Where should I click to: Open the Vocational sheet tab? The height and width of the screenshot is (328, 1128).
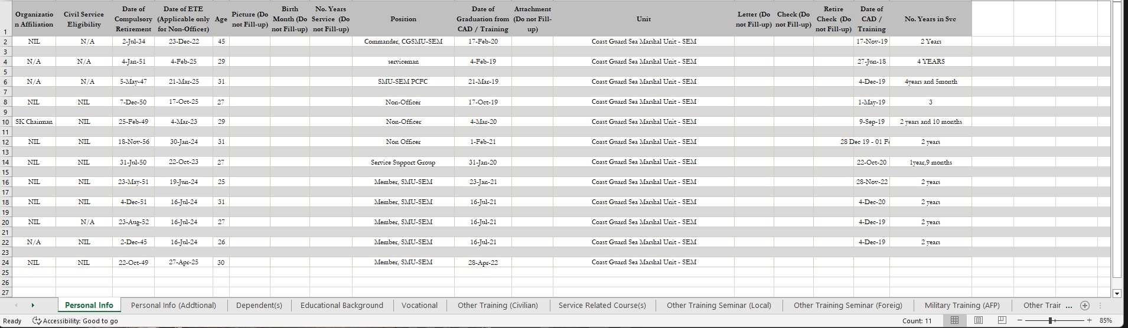pos(419,306)
